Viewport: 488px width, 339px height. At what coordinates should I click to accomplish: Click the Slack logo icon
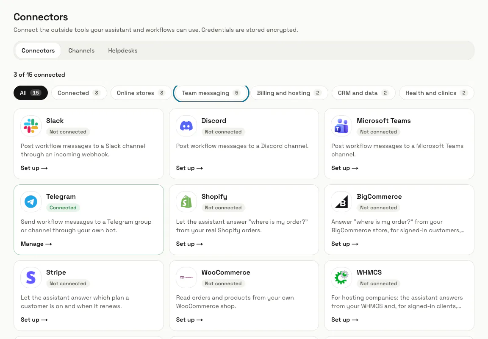31,126
